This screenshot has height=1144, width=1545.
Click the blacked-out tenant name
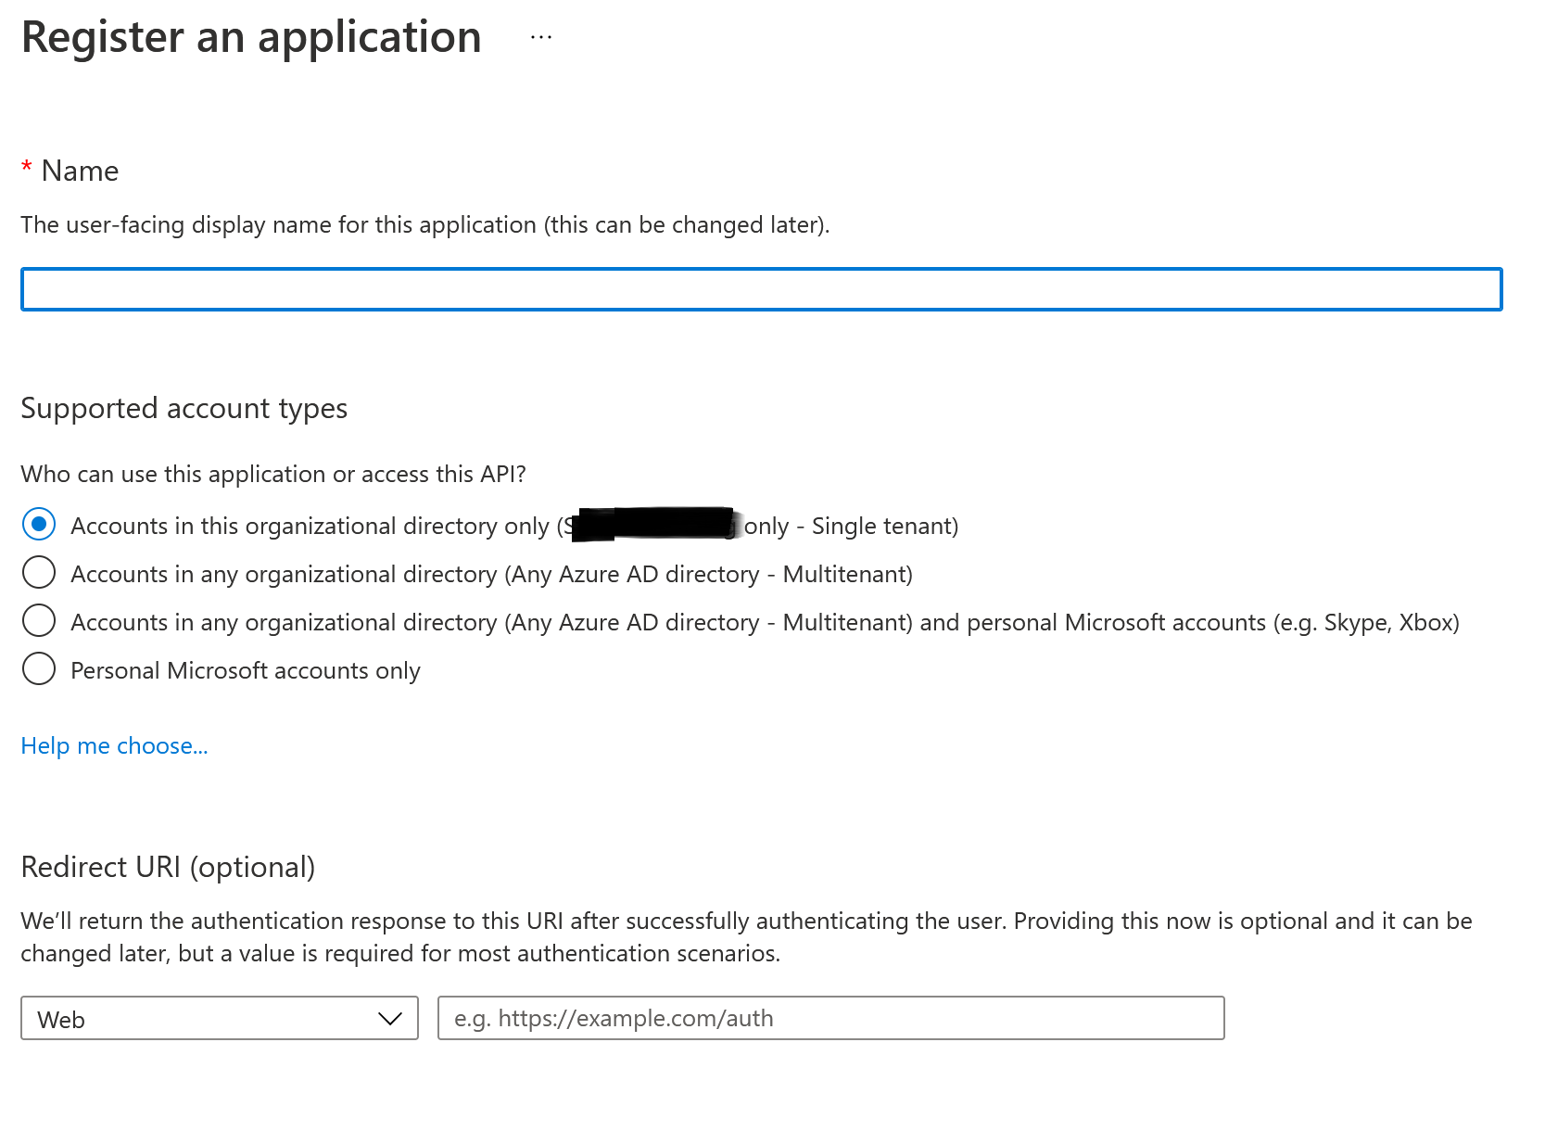click(653, 525)
